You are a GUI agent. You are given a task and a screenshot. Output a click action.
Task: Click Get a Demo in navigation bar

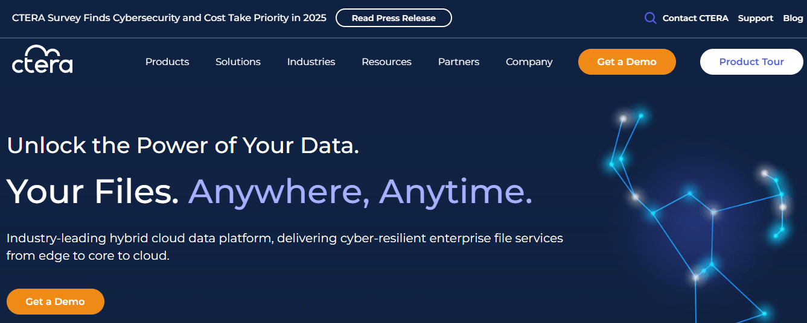pyautogui.click(x=627, y=61)
